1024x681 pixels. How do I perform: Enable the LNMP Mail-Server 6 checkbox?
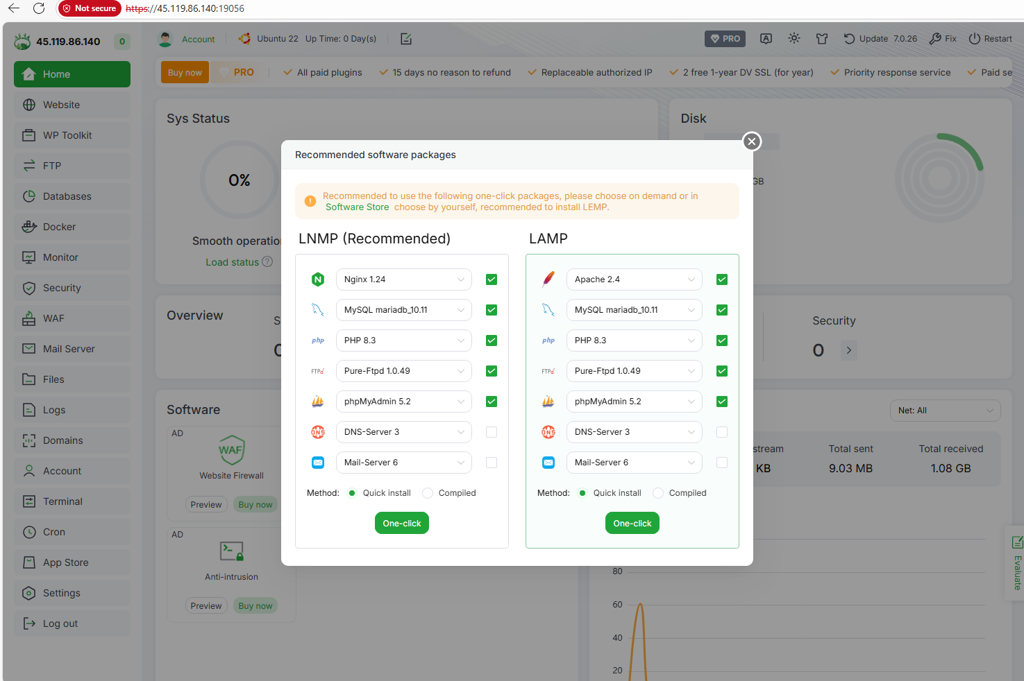point(492,463)
